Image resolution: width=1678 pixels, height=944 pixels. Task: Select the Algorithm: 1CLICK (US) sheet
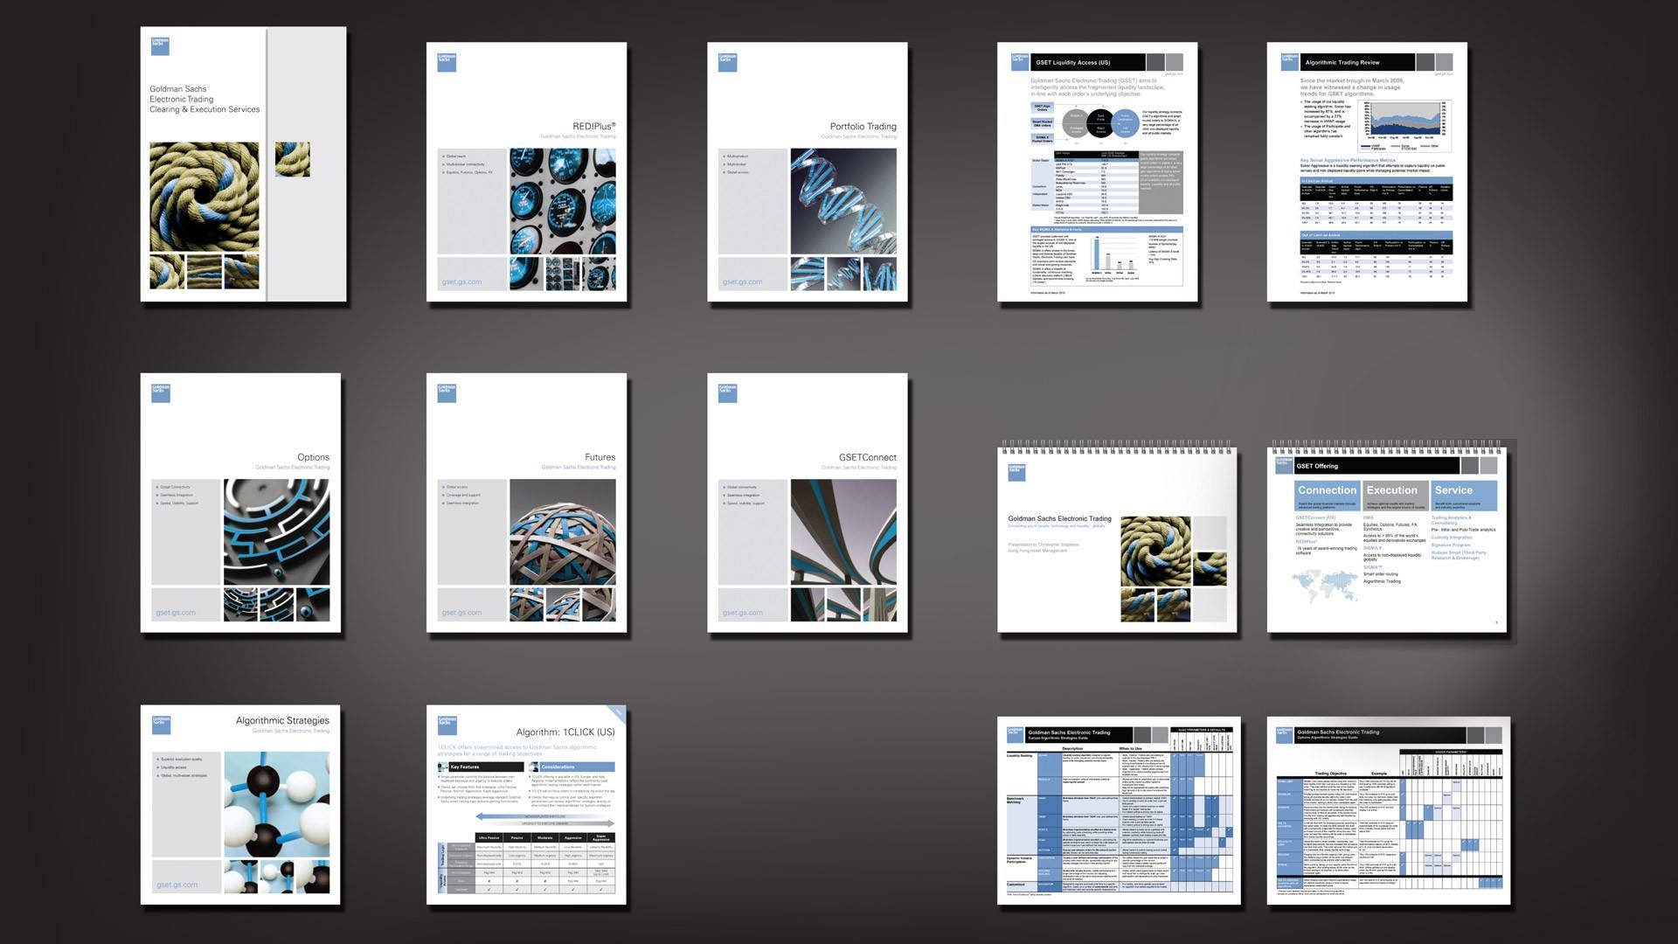click(526, 805)
